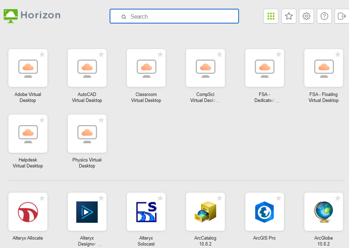Image resolution: width=349 pixels, height=248 pixels.
Task: Click the "AutoCAD Virtual Desktop" label
Action: [87, 97]
